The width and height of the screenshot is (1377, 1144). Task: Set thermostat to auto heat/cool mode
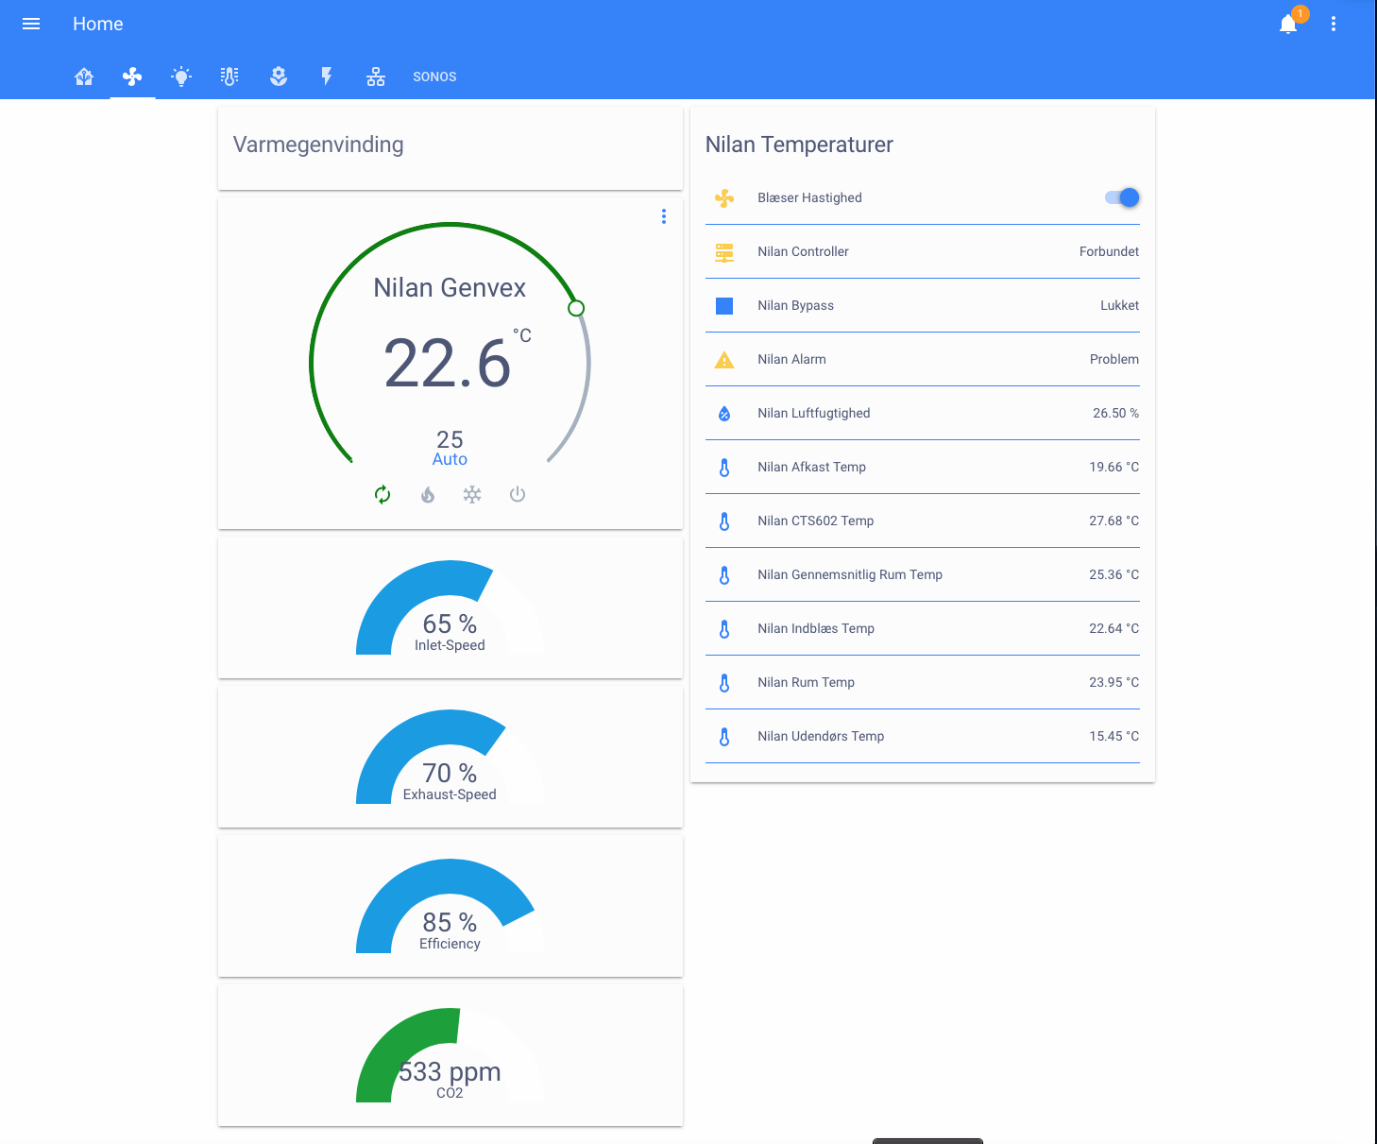click(382, 494)
